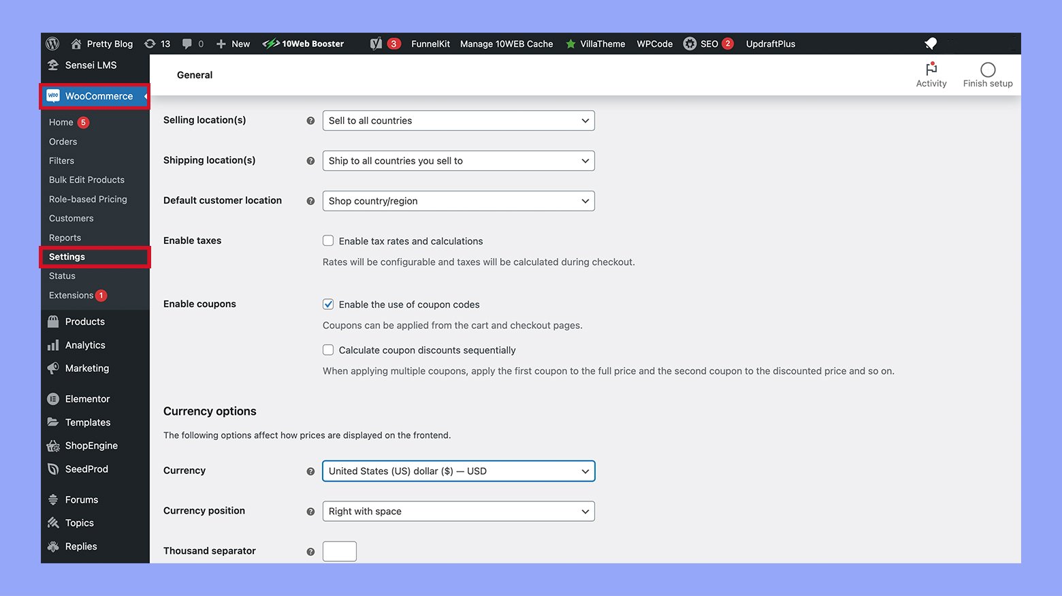Change the Currency position dropdown
The width and height of the screenshot is (1062, 596).
point(458,511)
